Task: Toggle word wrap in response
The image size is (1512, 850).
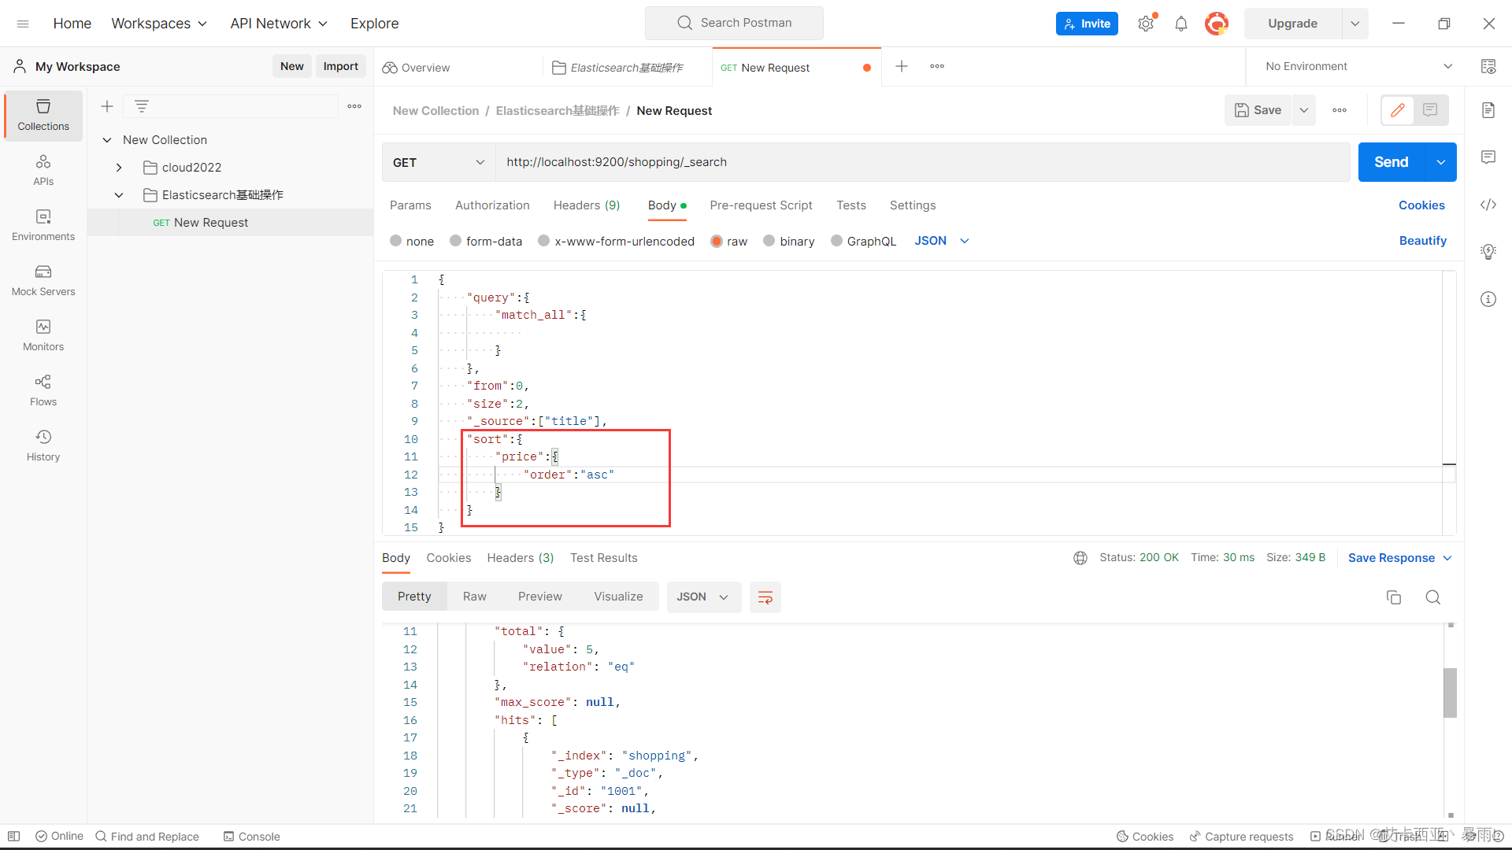Action: 765,597
